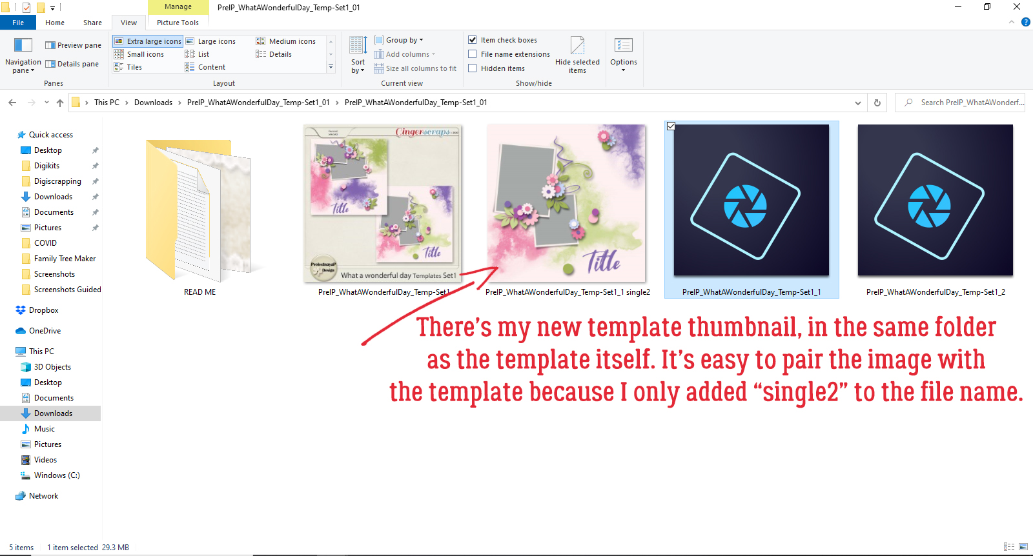Go up one folder level
Image resolution: width=1033 pixels, height=556 pixels.
click(x=60, y=103)
